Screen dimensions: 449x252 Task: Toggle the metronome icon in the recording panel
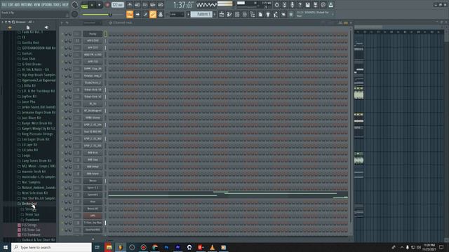click(x=130, y=5)
